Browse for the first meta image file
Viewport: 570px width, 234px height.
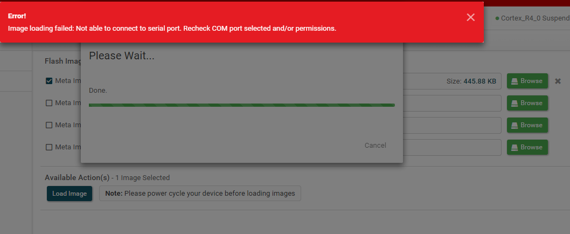pyautogui.click(x=527, y=81)
